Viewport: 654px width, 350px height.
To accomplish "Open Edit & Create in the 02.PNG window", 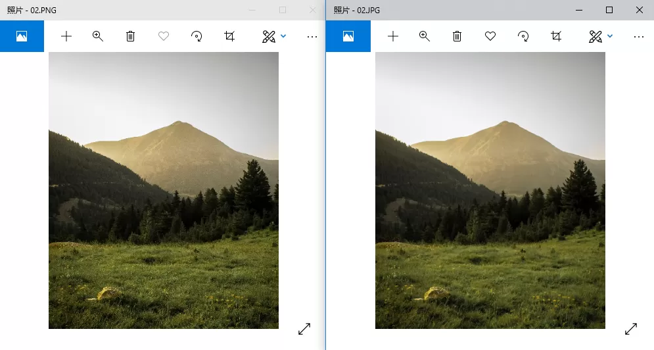I will (x=269, y=36).
